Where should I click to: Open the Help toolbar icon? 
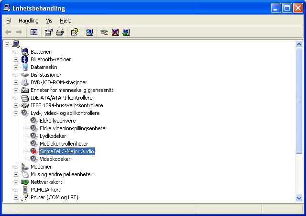pyautogui.click(x=75, y=32)
